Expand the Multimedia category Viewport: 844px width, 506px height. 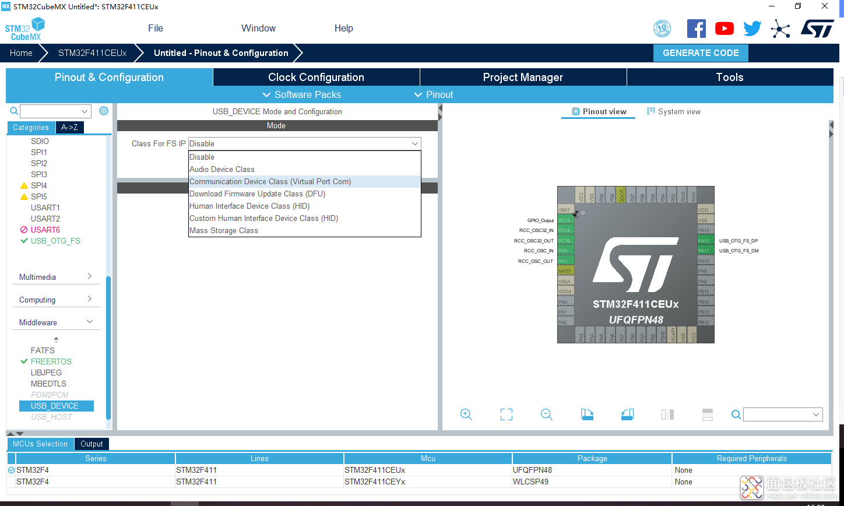point(56,277)
